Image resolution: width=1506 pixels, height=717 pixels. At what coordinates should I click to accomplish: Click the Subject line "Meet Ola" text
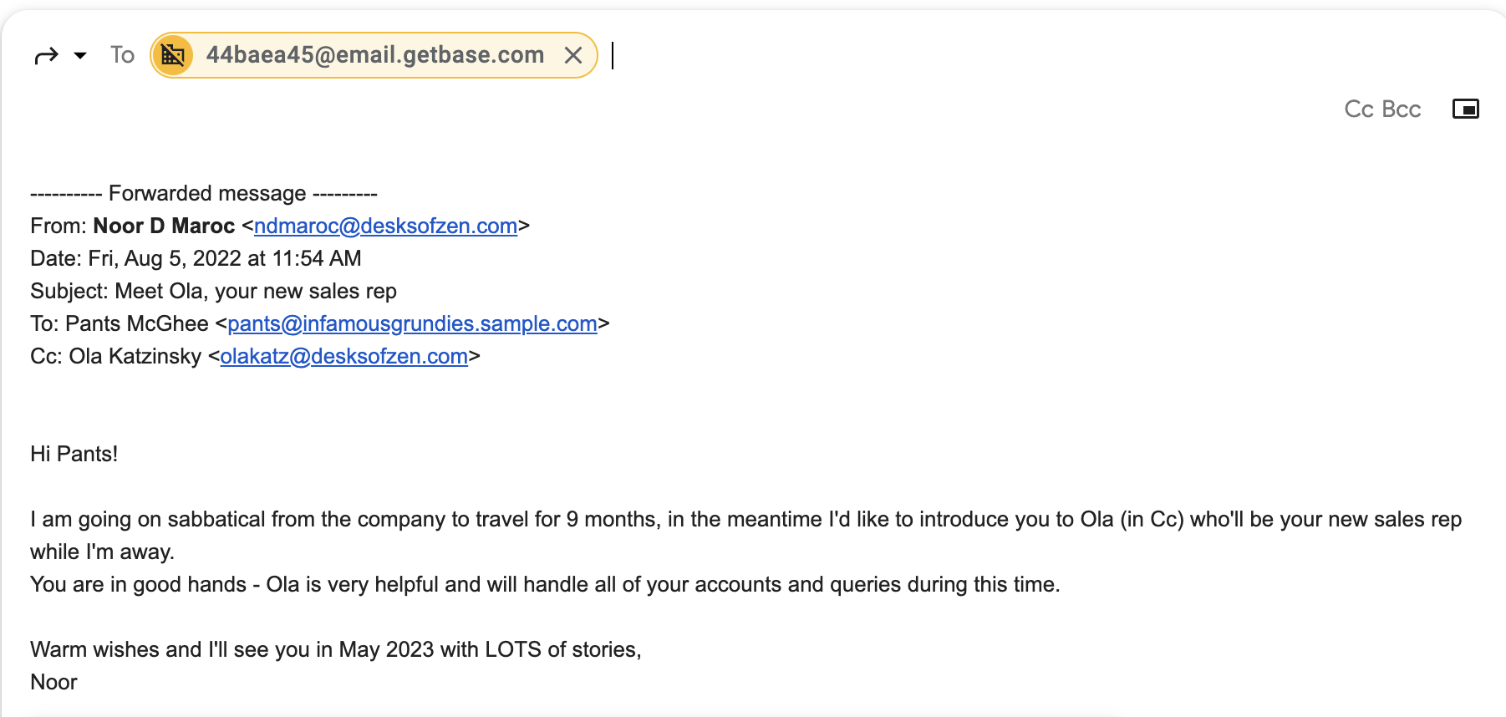pos(255,292)
